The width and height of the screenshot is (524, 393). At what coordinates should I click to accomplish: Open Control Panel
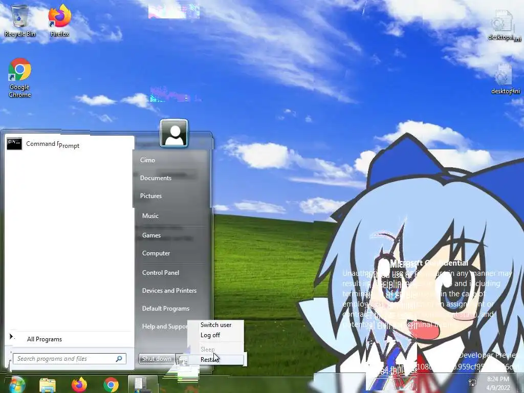[161, 273]
